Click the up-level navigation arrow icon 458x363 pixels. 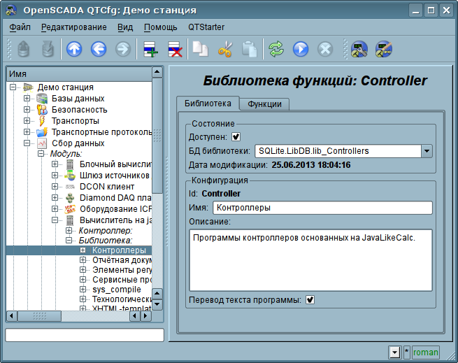(x=74, y=49)
